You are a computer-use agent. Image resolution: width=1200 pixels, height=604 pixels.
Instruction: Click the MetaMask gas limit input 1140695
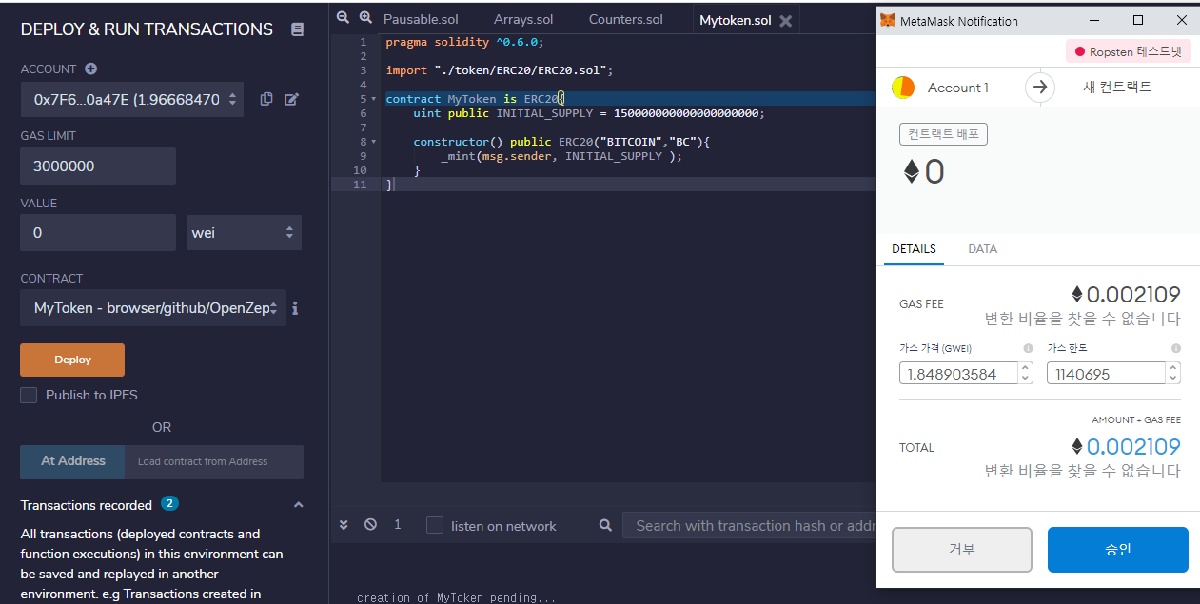click(x=1107, y=374)
